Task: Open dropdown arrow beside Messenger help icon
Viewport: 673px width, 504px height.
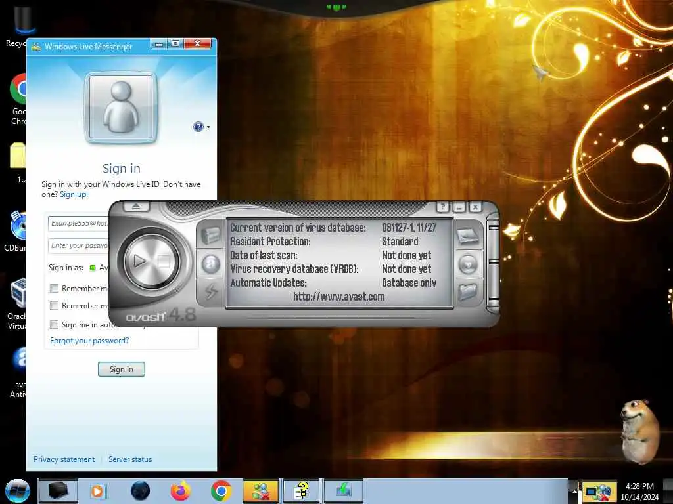Action: tap(208, 127)
